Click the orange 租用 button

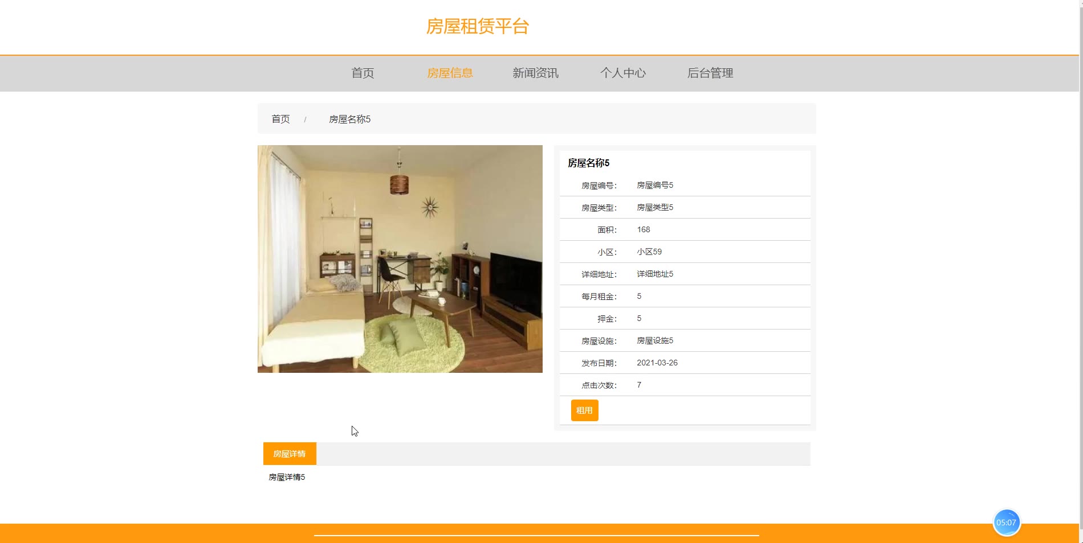584,410
